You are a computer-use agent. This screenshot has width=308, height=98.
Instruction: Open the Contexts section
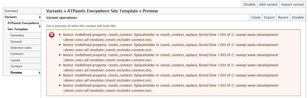pos(25,54)
